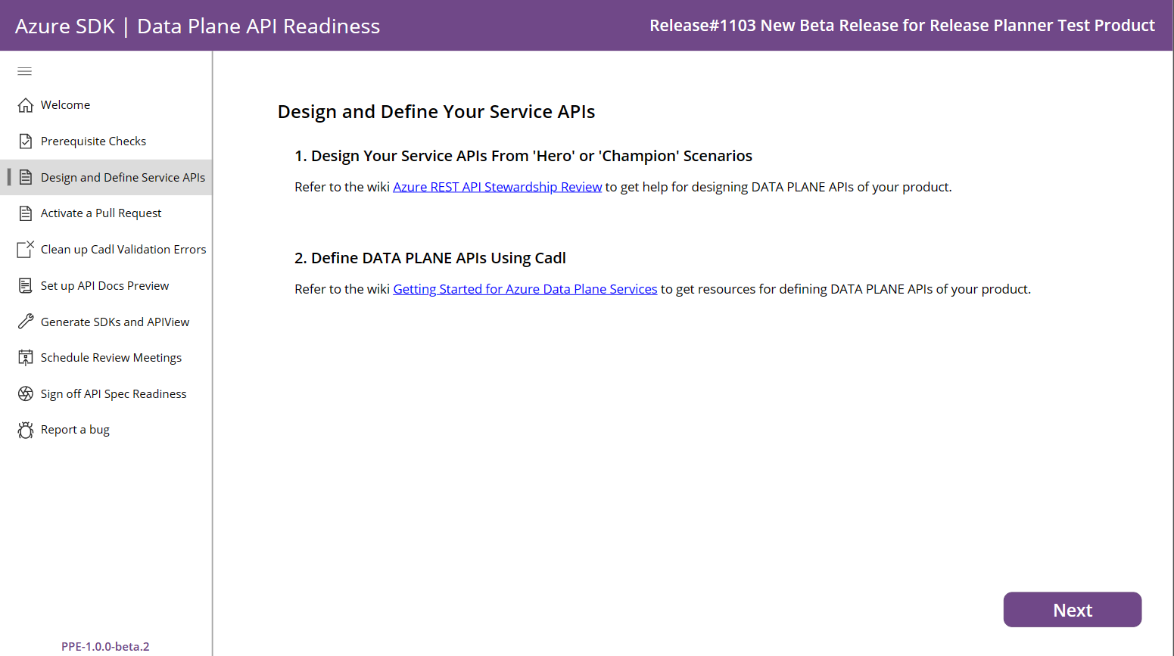1174x656 pixels.
Task: Click the Sign off API Spec Readiness icon
Action: (x=24, y=393)
